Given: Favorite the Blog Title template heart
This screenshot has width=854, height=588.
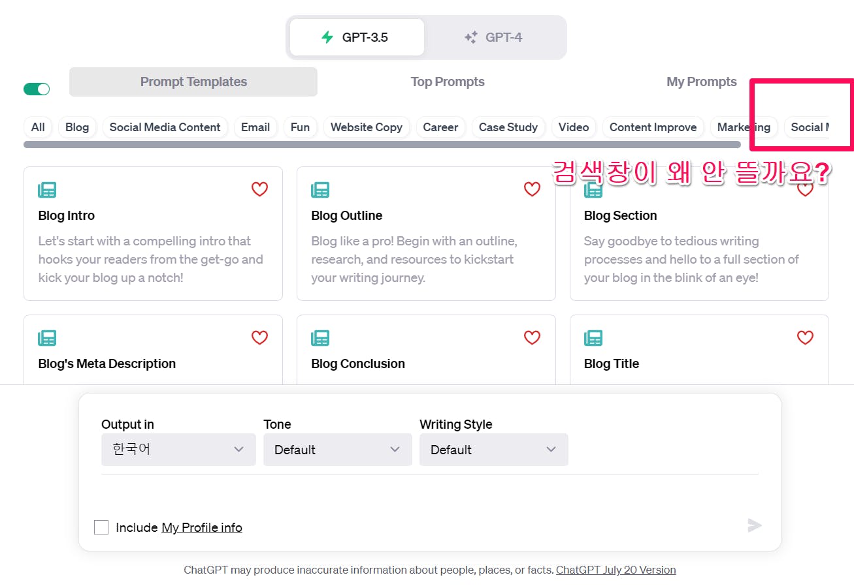Looking at the screenshot, I should click(x=805, y=337).
